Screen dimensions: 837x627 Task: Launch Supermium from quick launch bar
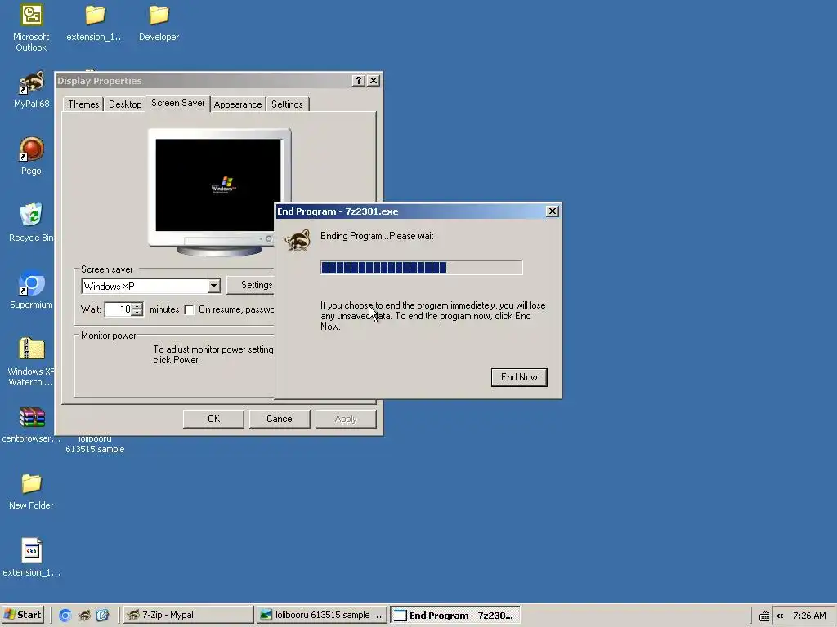pyautogui.click(x=65, y=616)
